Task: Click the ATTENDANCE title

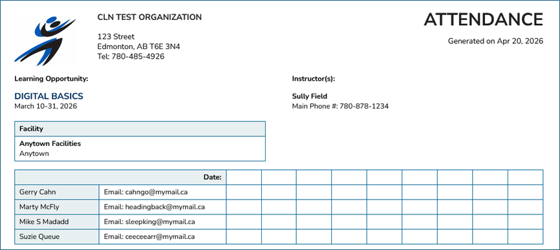Action: (x=484, y=19)
